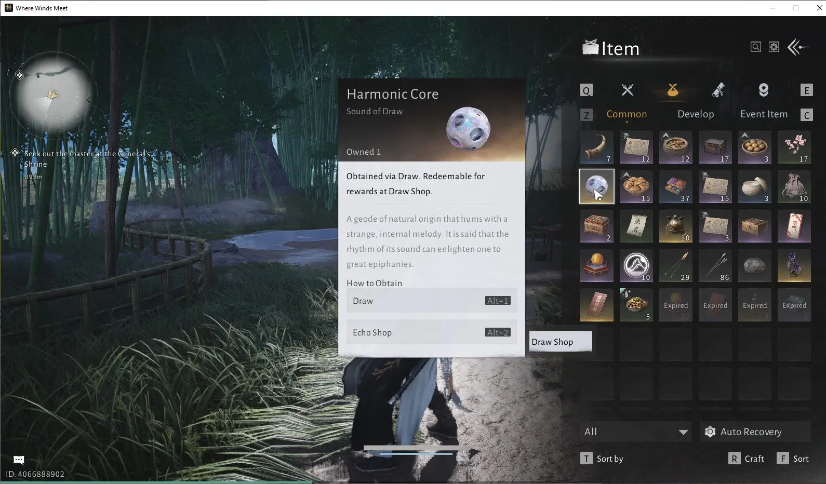
Task: Open the Craft menu
Action: click(747, 459)
